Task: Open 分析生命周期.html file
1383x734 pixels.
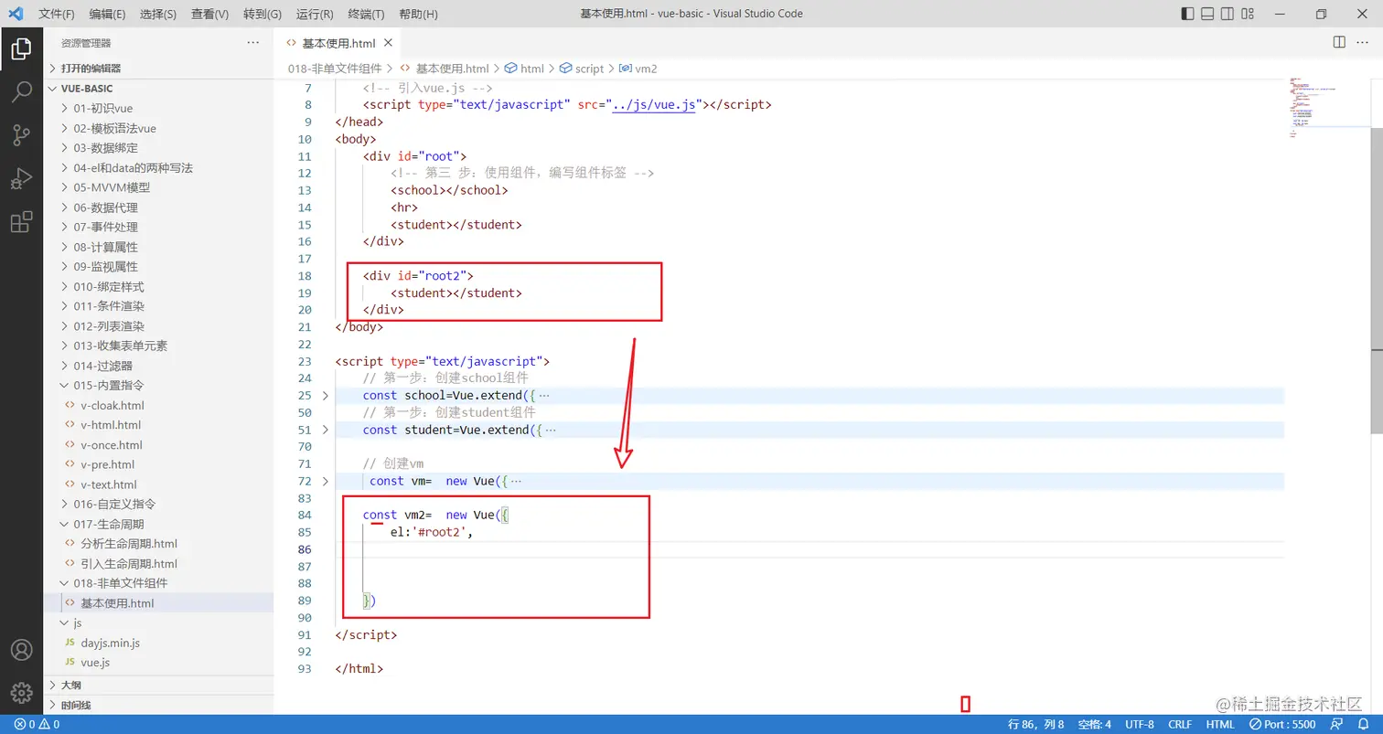Action: [x=158, y=544]
